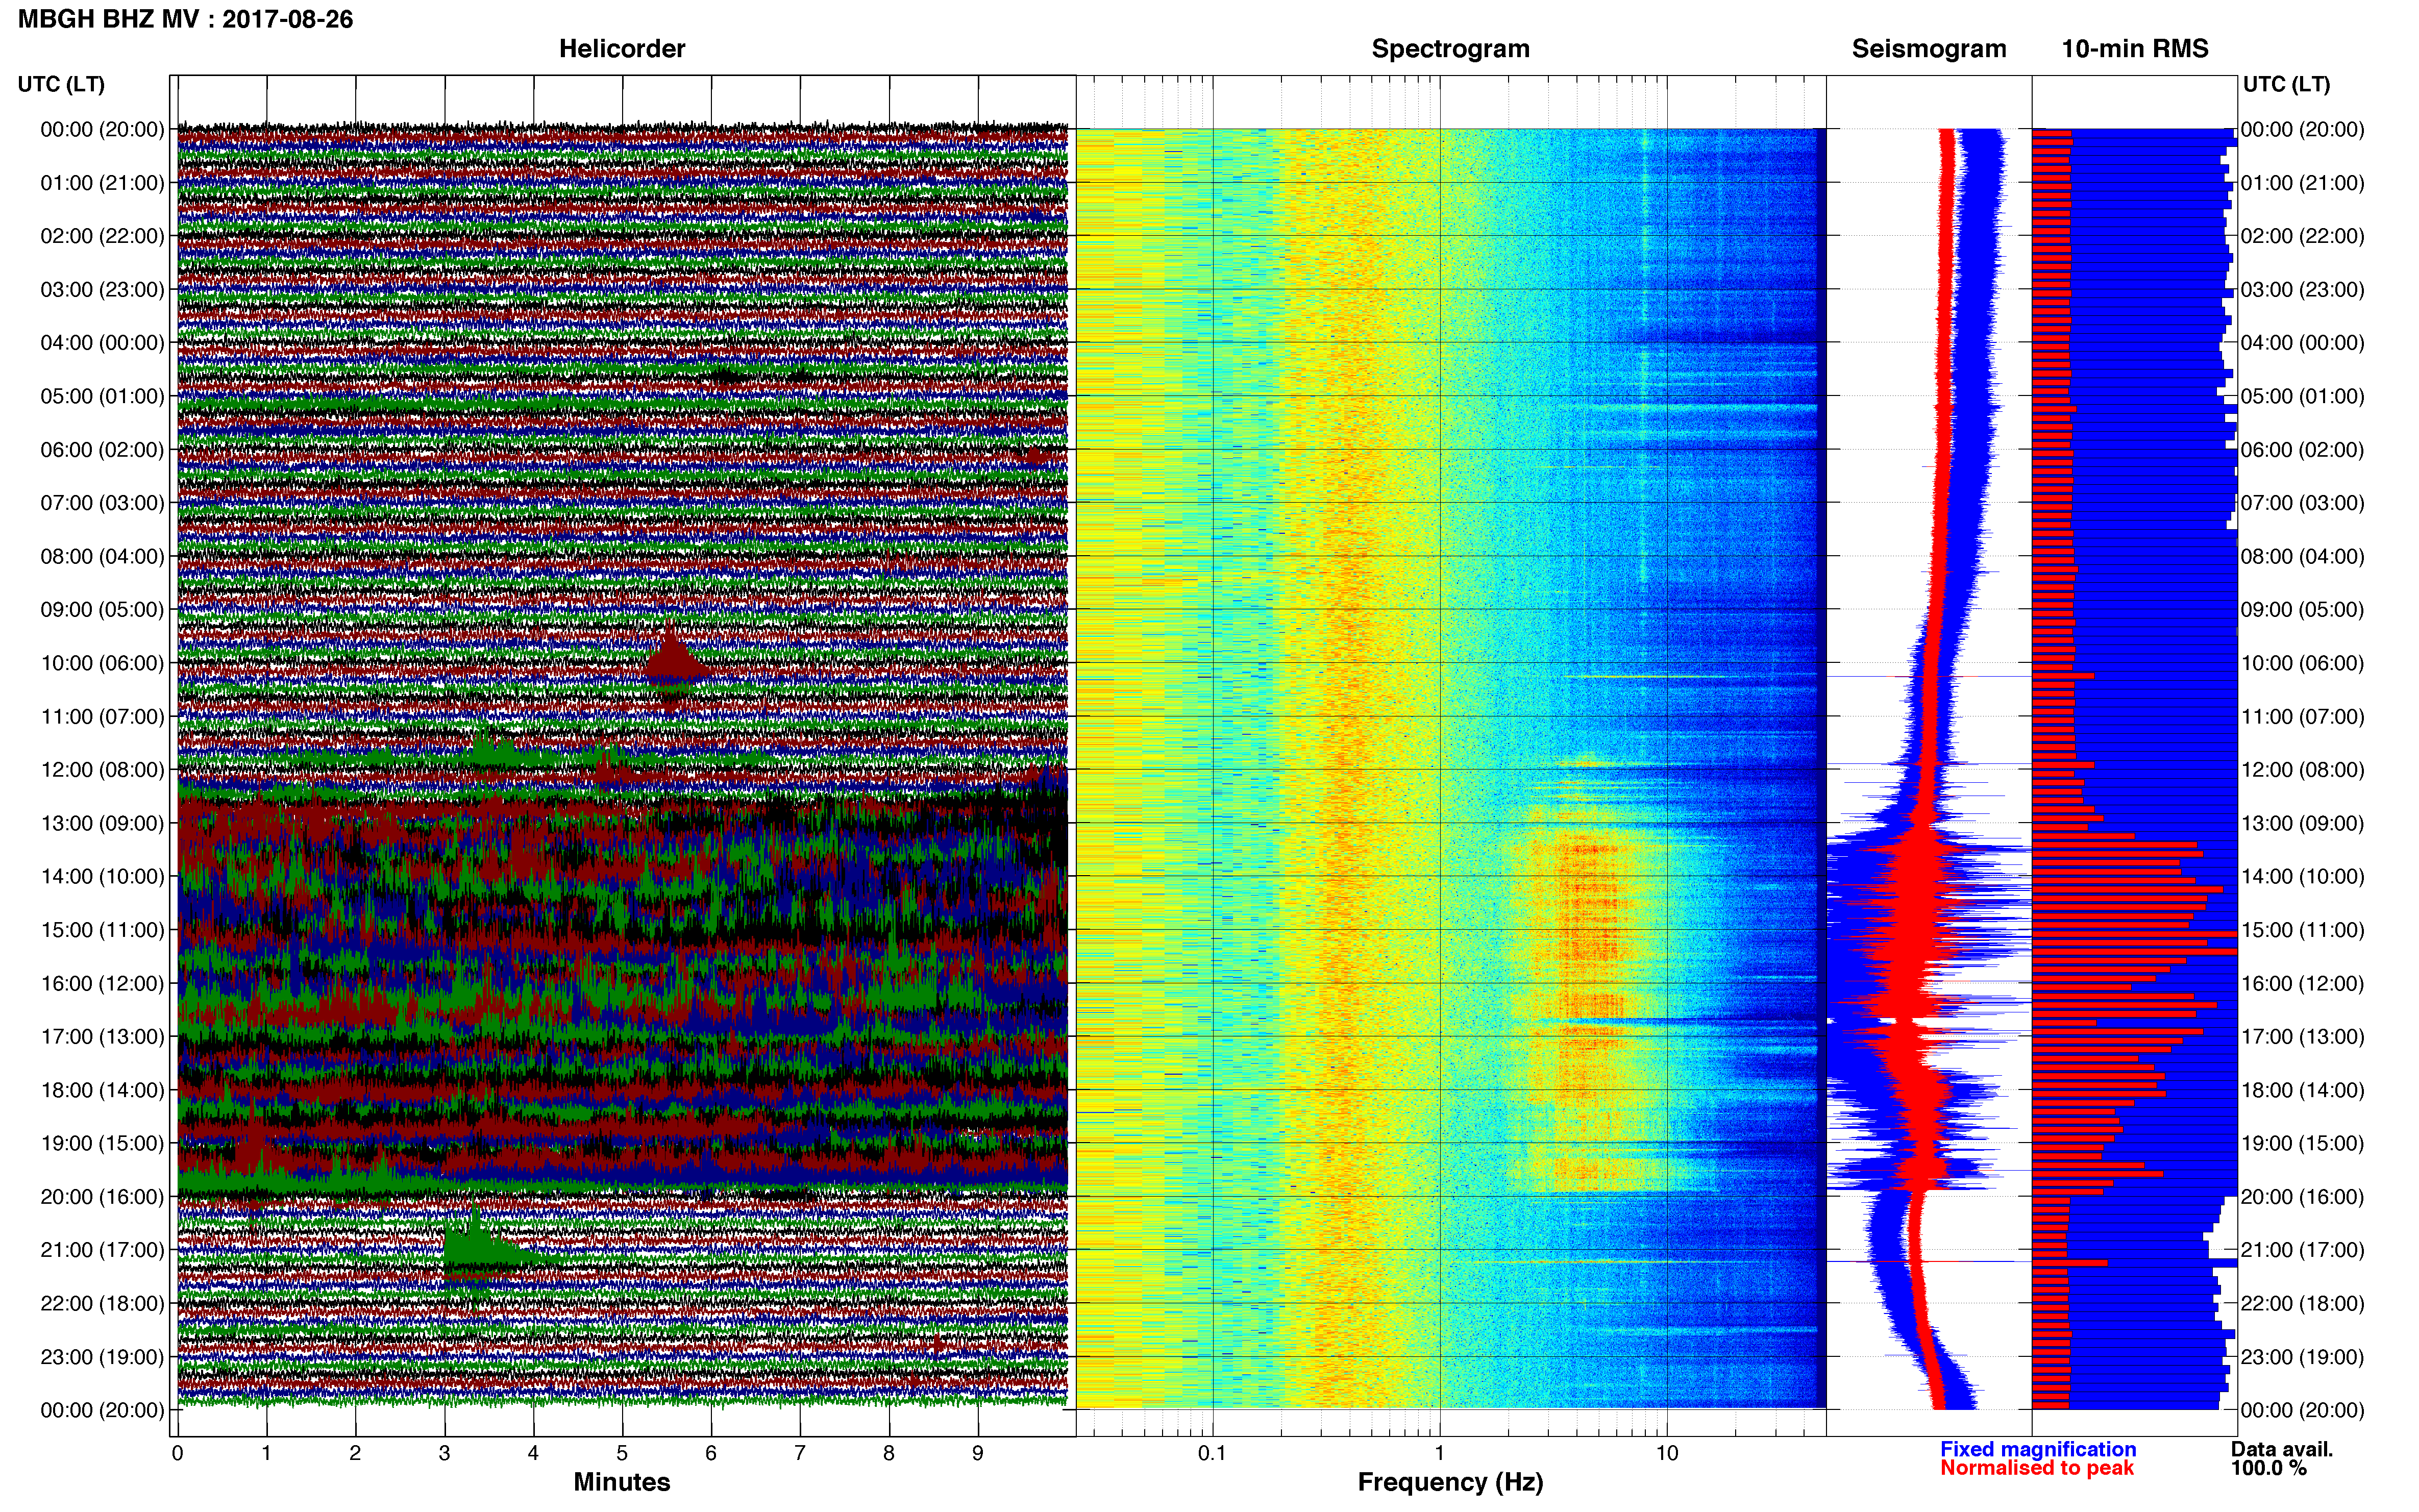Screen dimensions: 2419x1512
Task: Click left time label '22:00 (18:00)'
Action: pyautogui.click(x=102, y=1303)
